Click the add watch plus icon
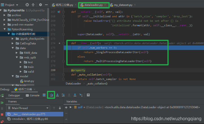The width and height of the screenshot is (204, 124). tap(66, 107)
